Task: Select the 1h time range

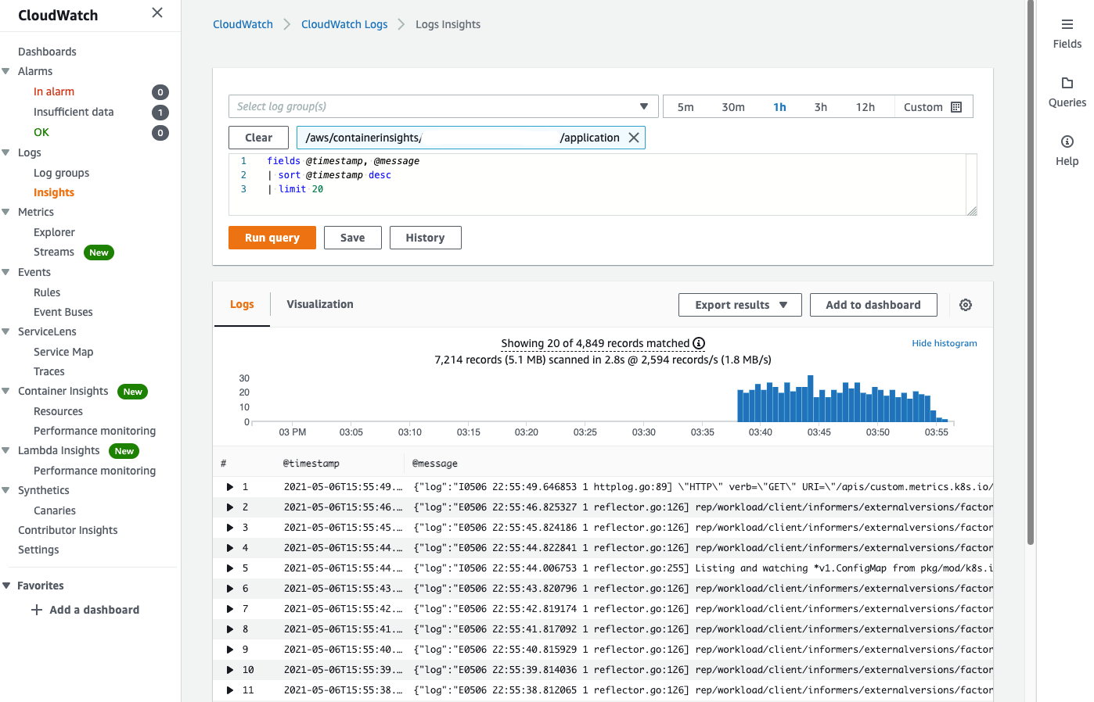Action: (779, 107)
